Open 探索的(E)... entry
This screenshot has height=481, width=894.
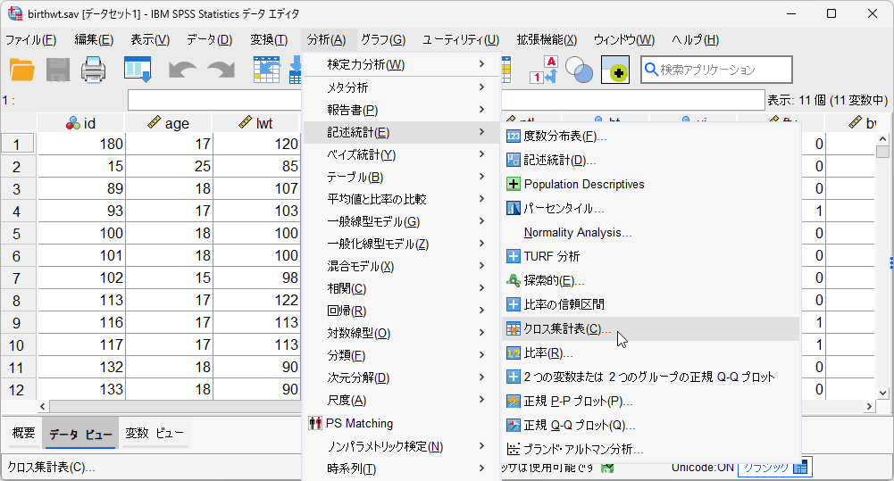650,280
